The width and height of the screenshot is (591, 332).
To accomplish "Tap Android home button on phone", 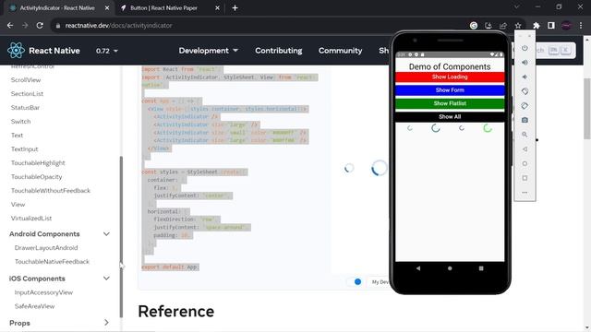I will (450, 268).
